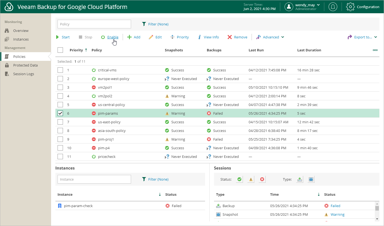The width and height of the screenshot is (384, 226).
Task: Open the Failed backup session link
Action: (335, 206)
